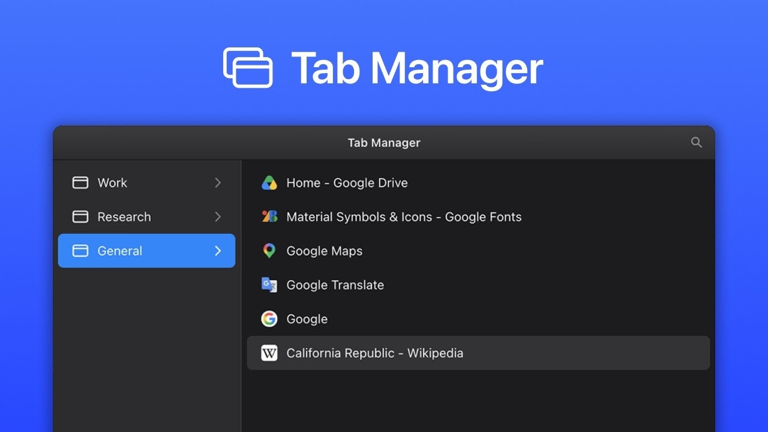Click the Research window icon
The height and width of the screenshot is (432, 768).
pos(80,217)
